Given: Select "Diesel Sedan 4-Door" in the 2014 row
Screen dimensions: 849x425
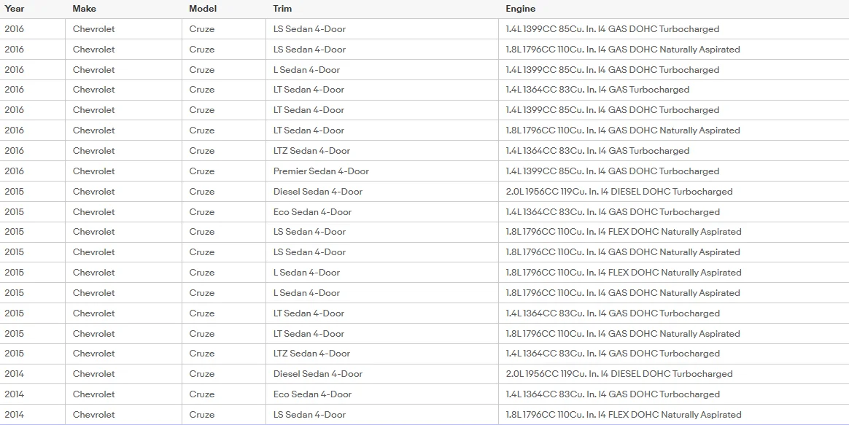Looking at the screenshot, I should pyautogui.click(x=318, y=374).
